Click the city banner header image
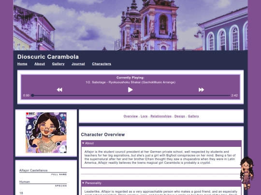Image resolution: width=261 pixels, height=195 pixels. click(x=130, y=25)
